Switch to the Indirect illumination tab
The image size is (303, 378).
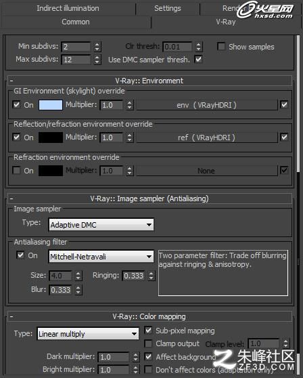(68, 8)
